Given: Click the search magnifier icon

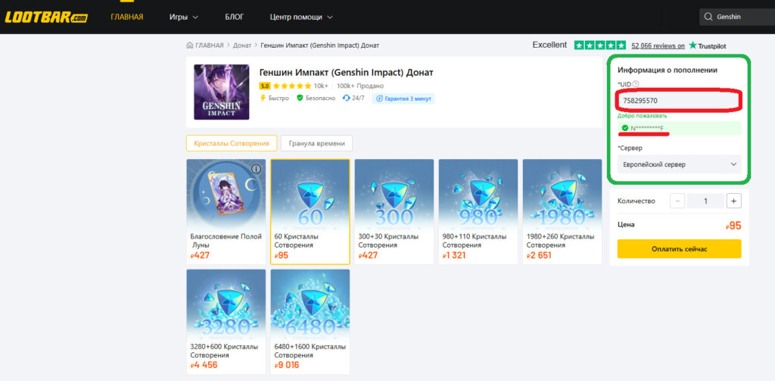Looking at the screenshot, I should 708,17.
